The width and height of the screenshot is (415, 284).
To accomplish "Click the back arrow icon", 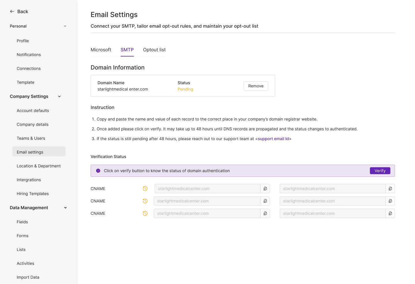I will point(12,12).
